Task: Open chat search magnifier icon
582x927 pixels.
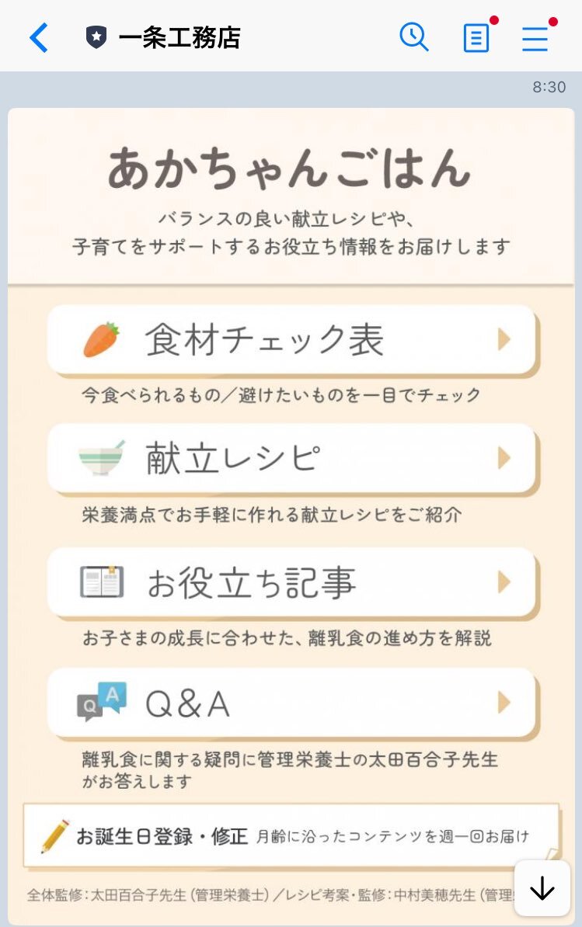Action: click(414, 37)
